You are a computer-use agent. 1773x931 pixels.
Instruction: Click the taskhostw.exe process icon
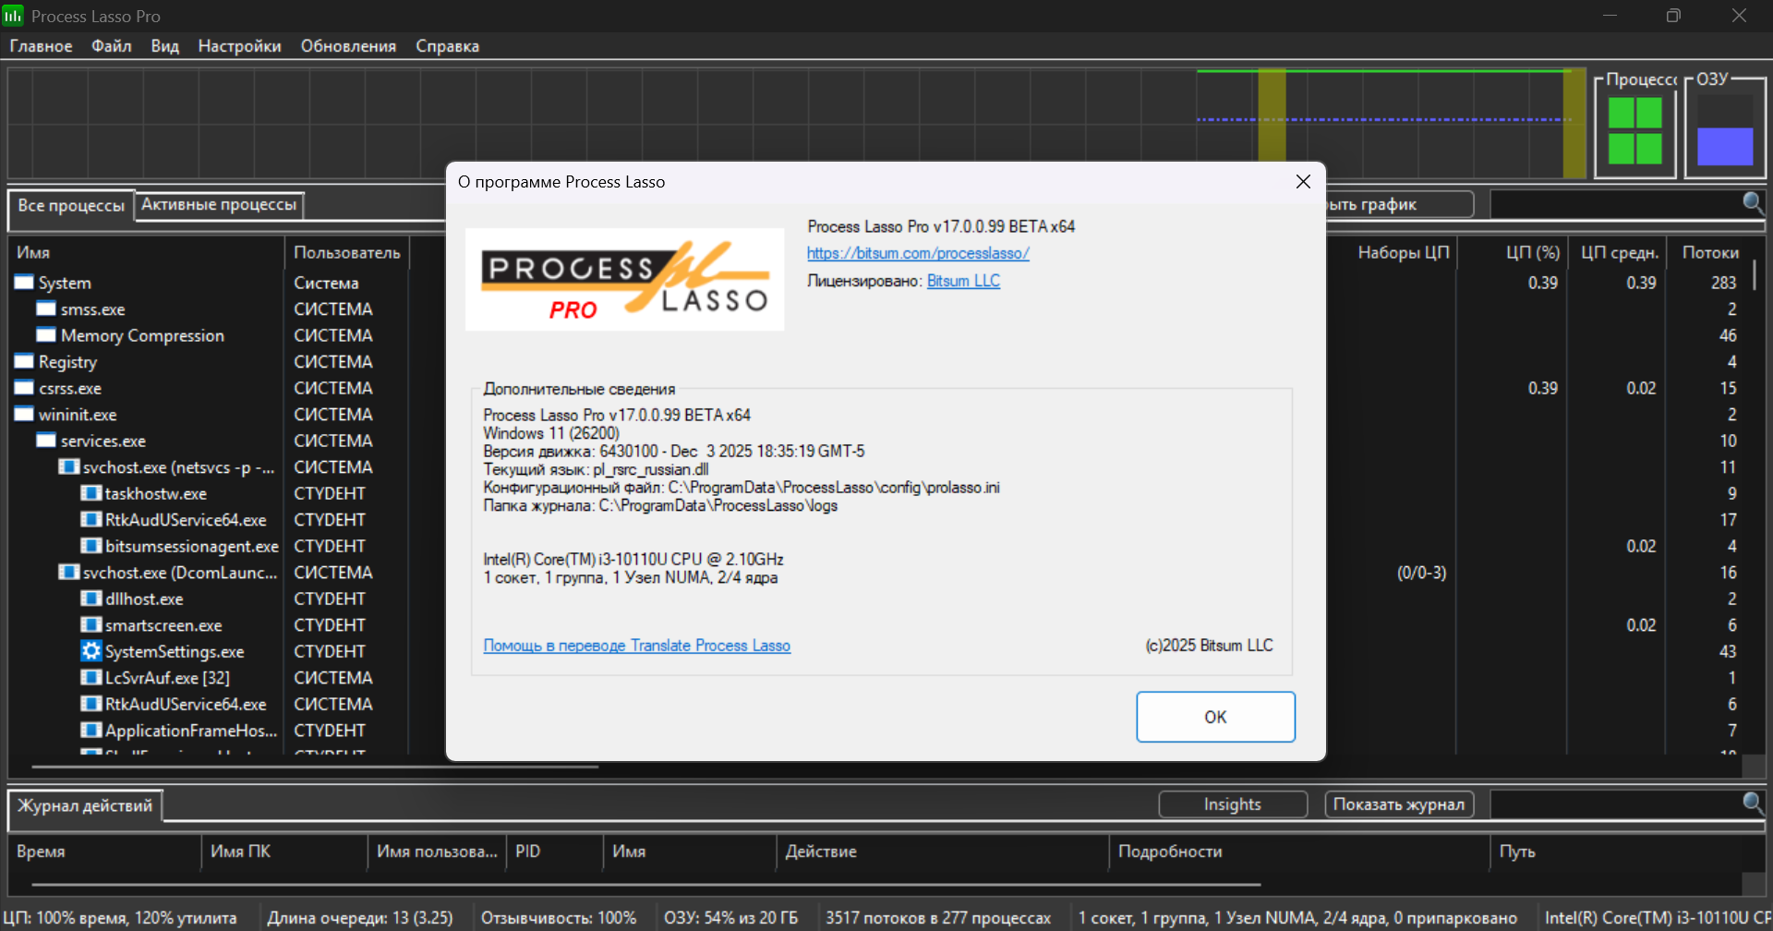coord(90,493)
